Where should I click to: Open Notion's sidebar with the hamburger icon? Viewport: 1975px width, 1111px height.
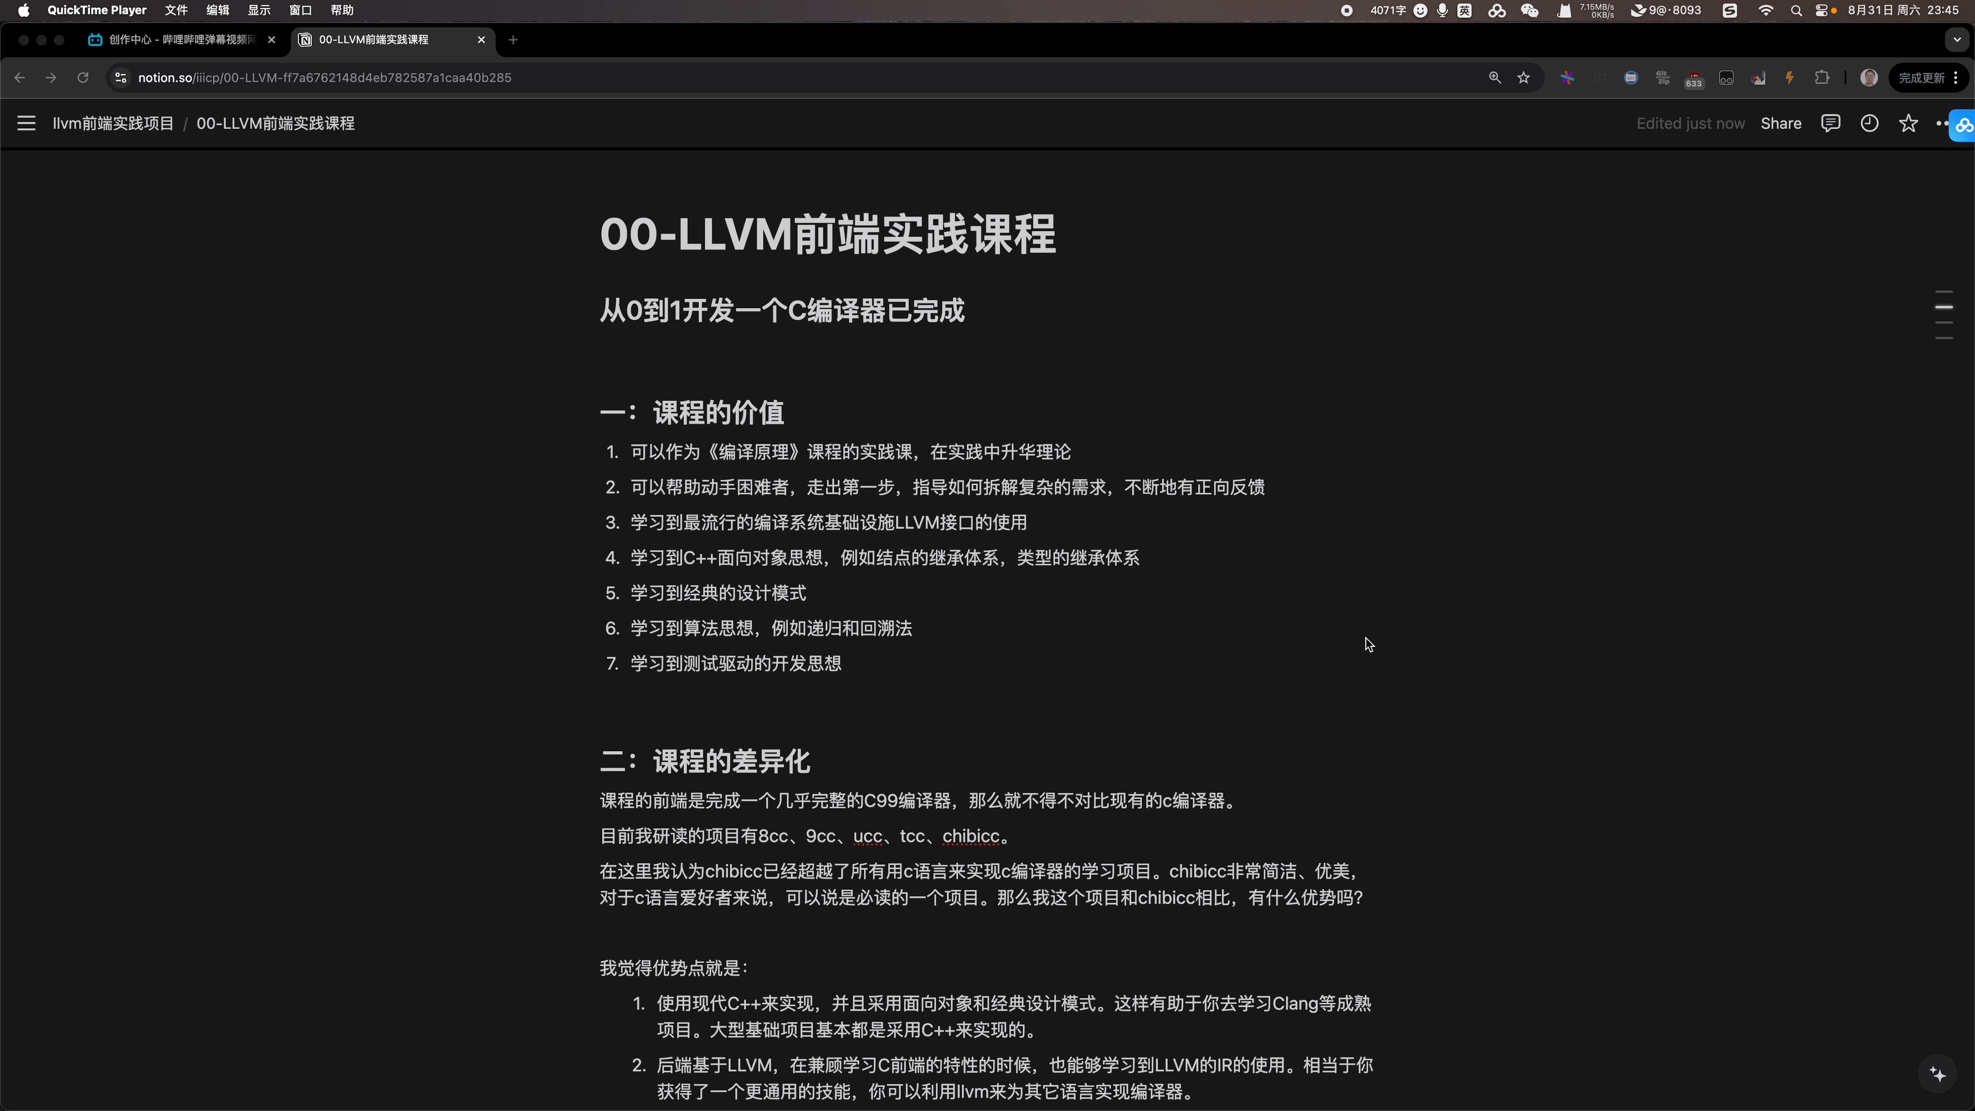click(x=26, y=122)
